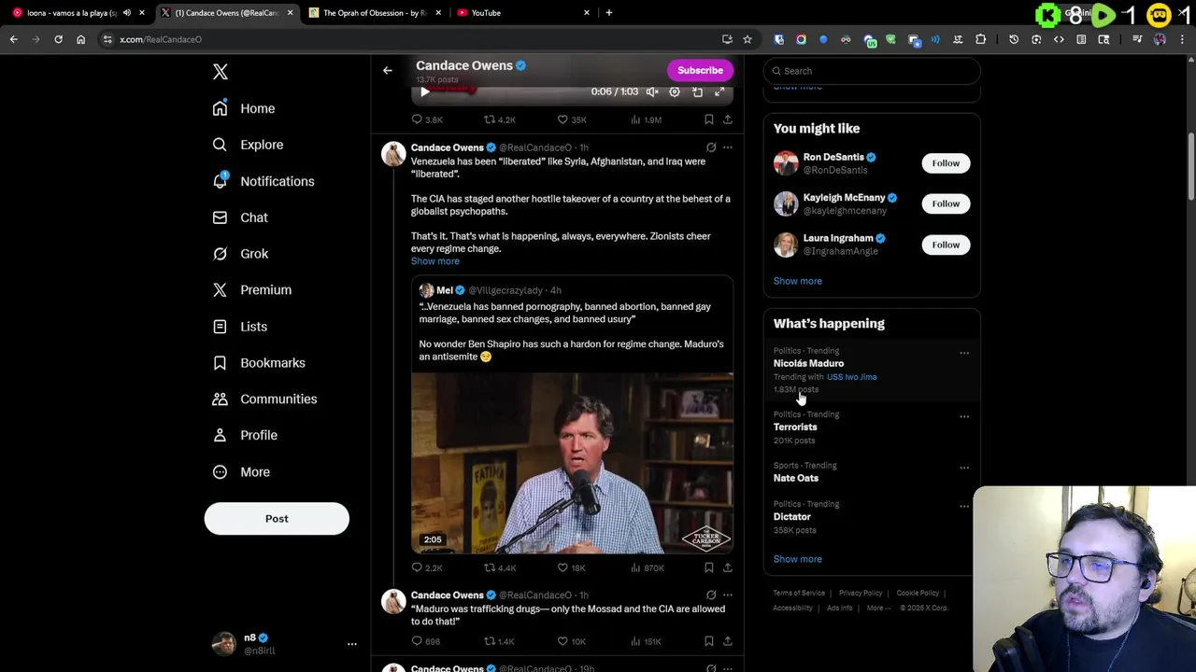The height and width of the screenshot is (672, 1196).
Task: Click the X logo in sidebar
Action: 221,72
